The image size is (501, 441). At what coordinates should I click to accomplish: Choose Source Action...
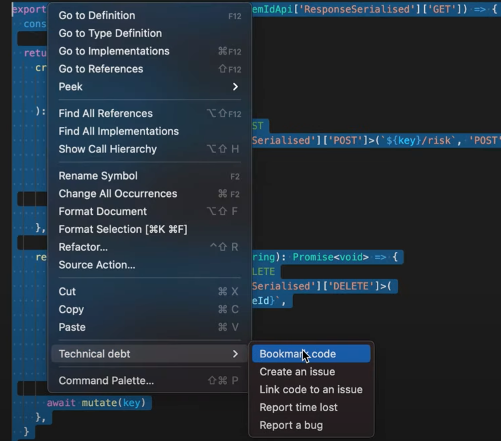click(149, 265)
